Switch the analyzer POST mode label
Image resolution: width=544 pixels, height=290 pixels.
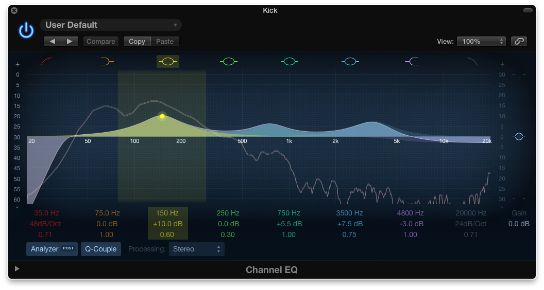68,248
